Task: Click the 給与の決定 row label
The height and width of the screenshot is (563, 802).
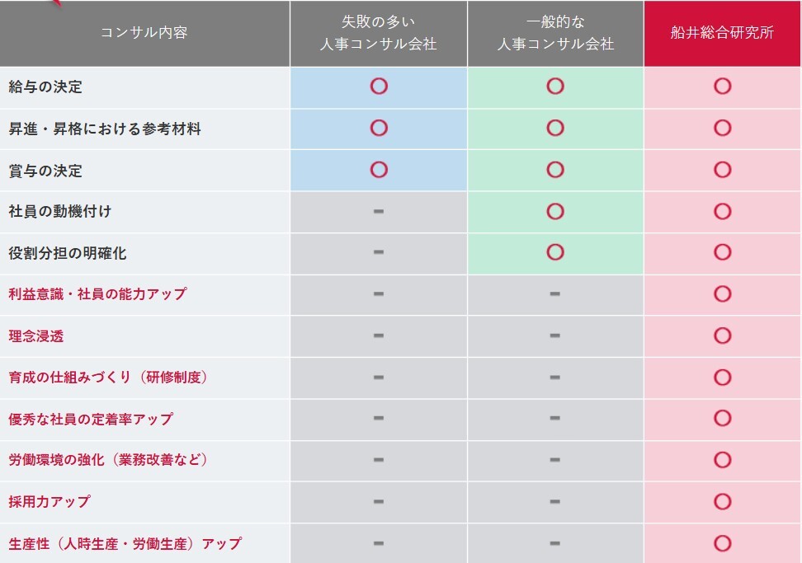Action: point(45,87)
